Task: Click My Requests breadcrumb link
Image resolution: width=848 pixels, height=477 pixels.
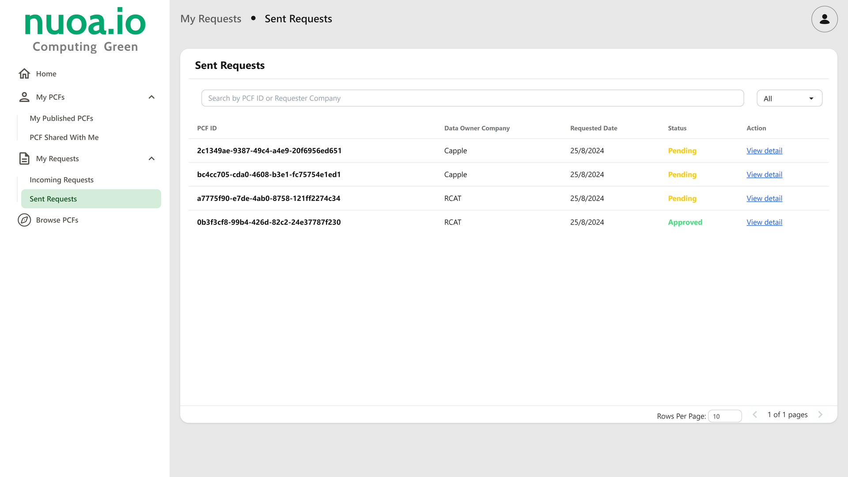Action: [211, 19]
